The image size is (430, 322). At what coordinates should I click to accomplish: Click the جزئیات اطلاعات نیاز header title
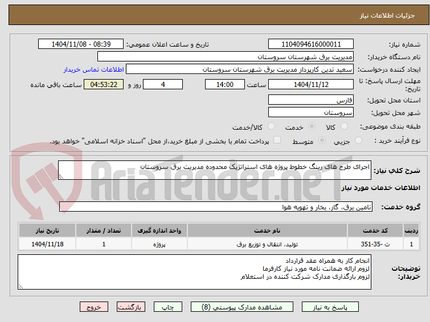[x=387, y=15]
